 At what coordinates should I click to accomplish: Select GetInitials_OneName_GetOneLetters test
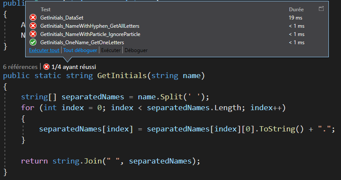pos(177,43)
